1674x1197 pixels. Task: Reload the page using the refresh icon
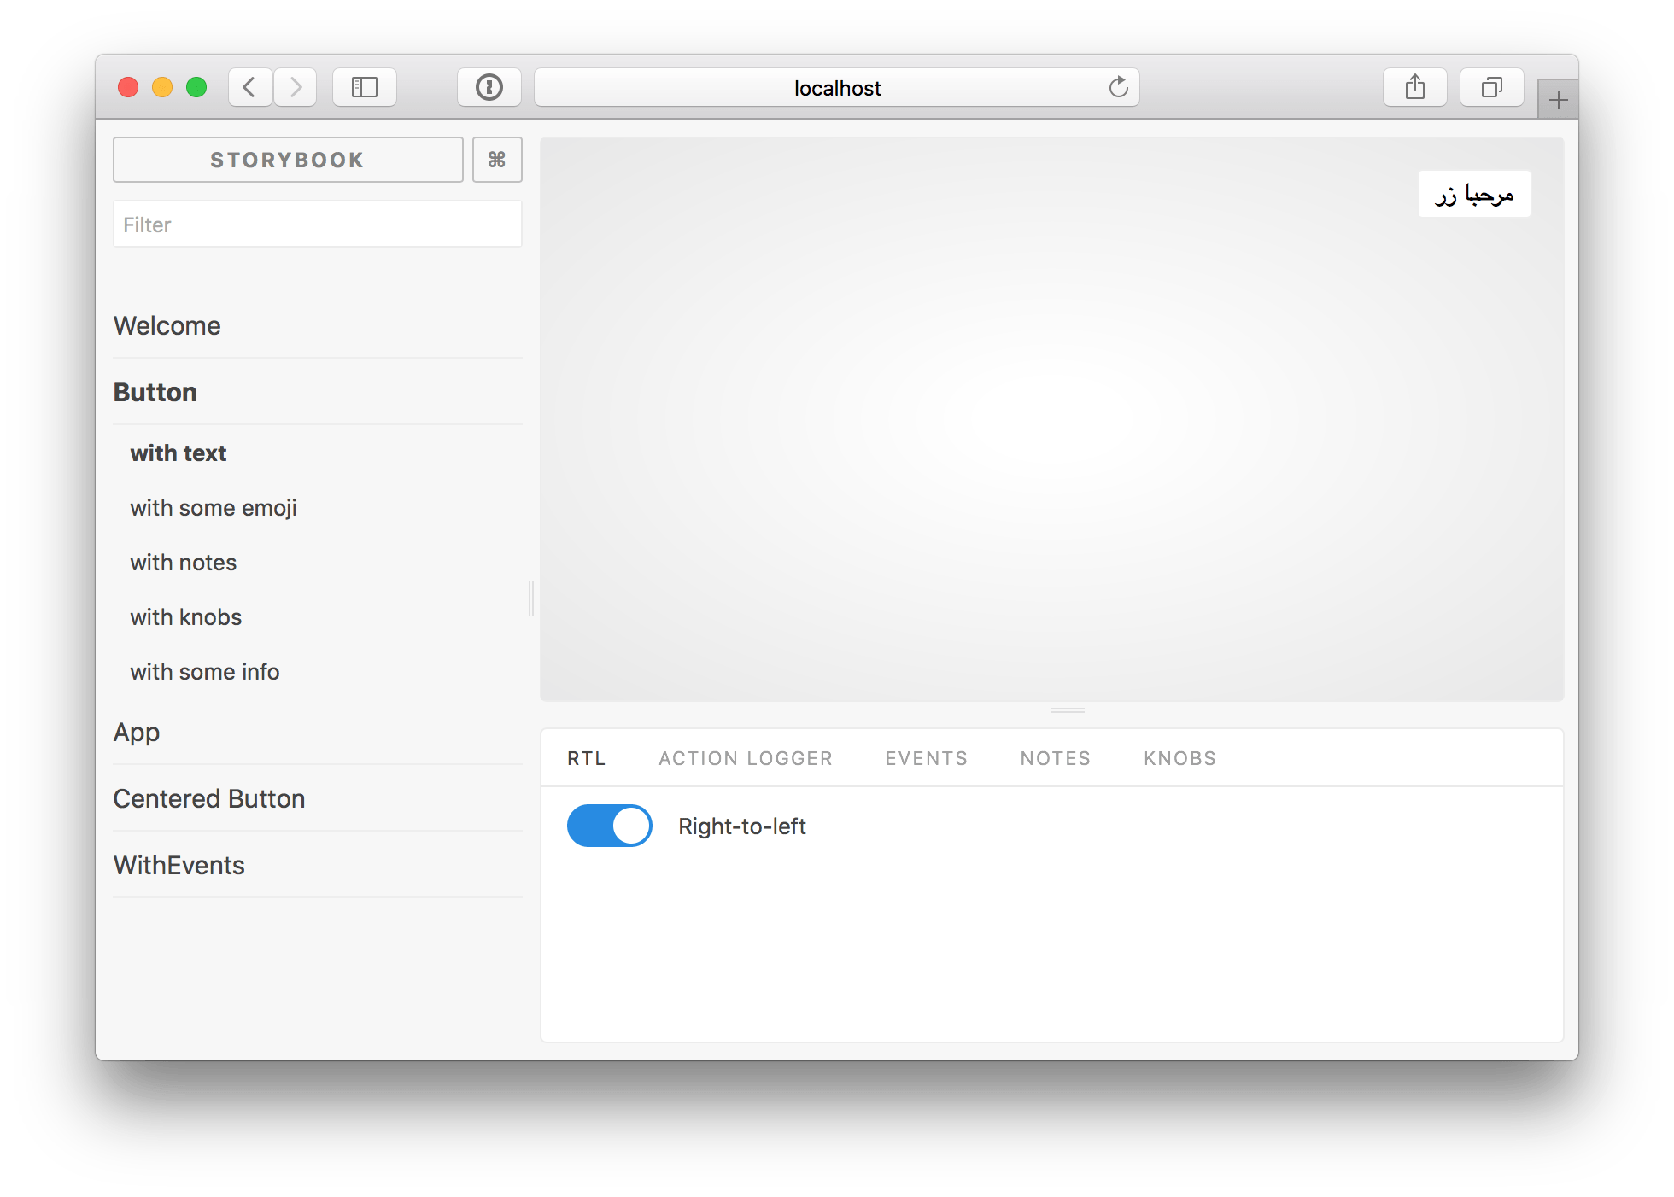pos(1119,86)
